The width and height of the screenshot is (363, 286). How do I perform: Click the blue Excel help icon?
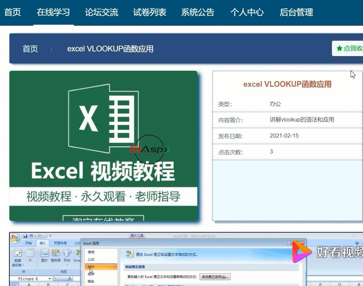(357, 243)
